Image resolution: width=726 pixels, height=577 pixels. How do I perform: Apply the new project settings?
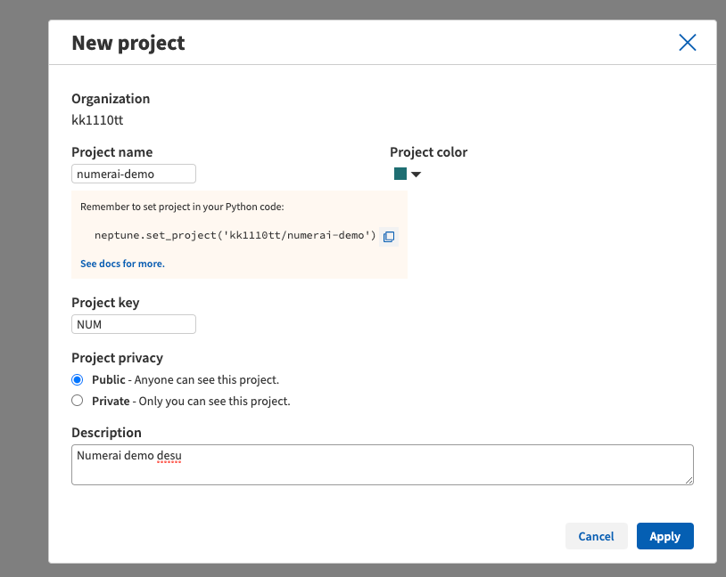(664, 536)
